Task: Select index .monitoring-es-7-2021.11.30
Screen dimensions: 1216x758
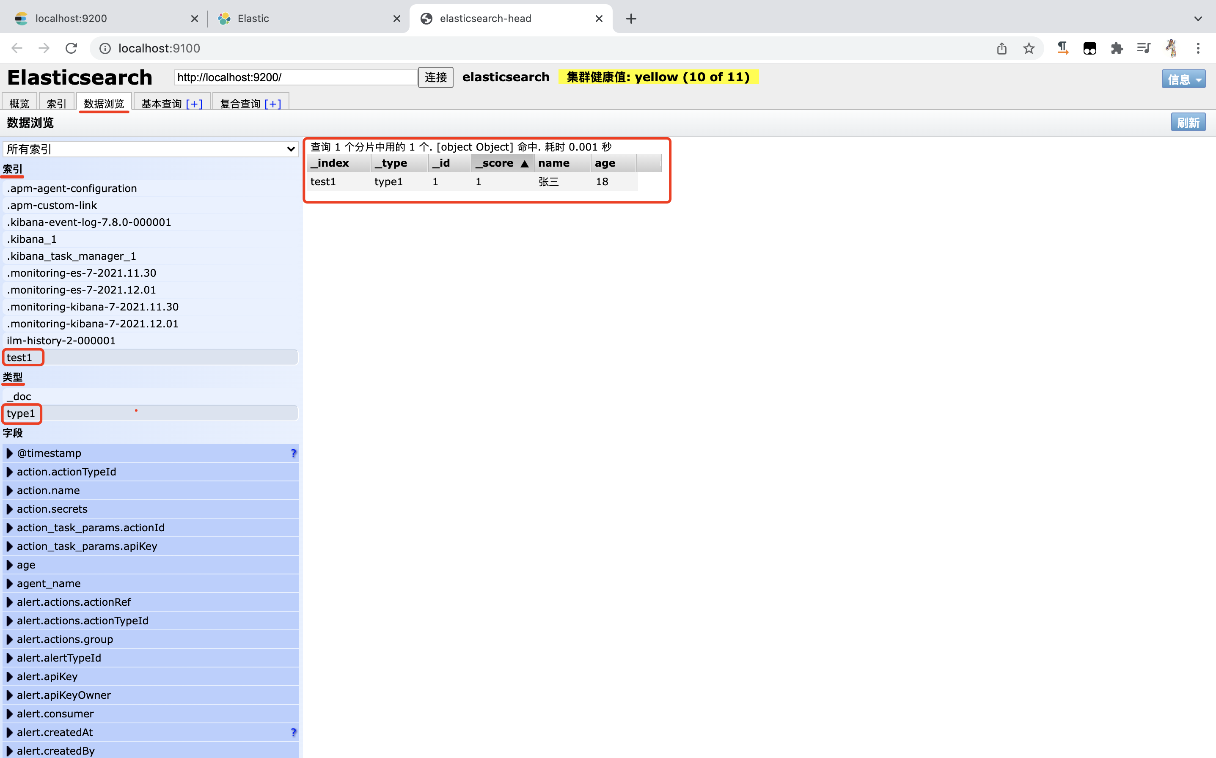Action: pos(151,273)
